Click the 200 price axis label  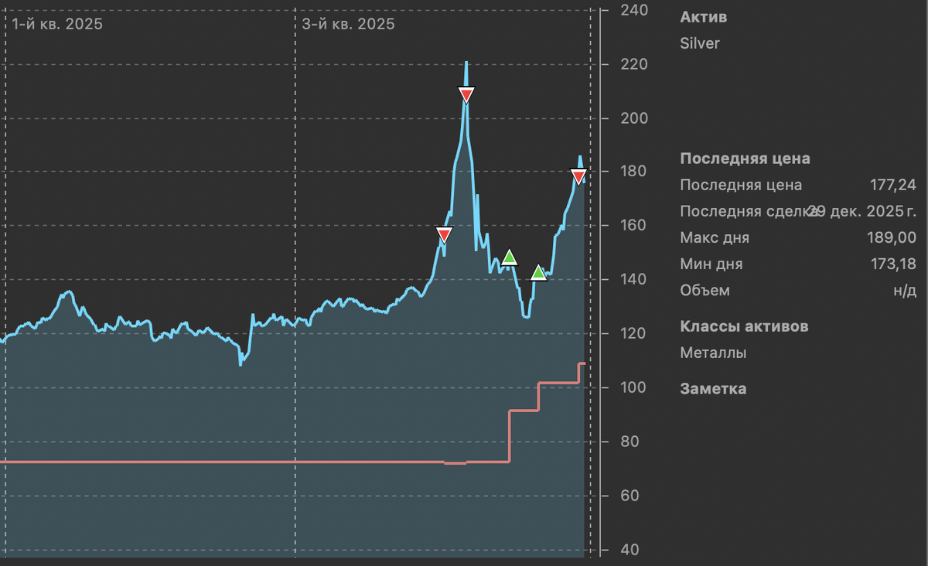[633, 118]
